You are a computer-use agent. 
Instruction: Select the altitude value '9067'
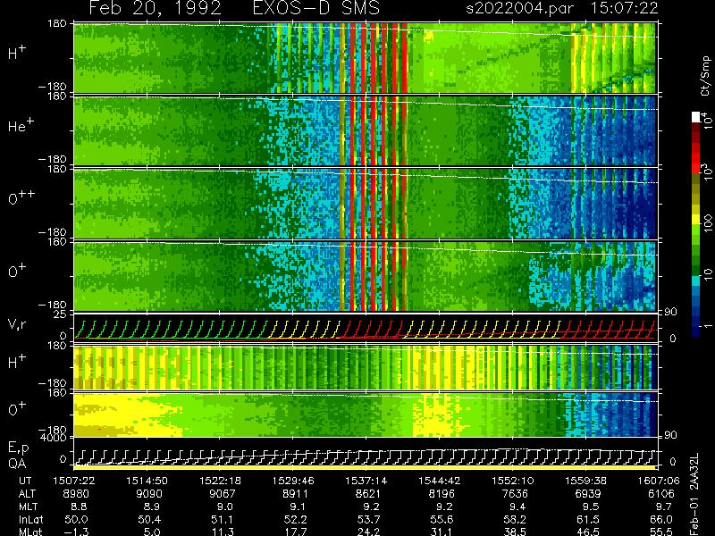[223, 494]
